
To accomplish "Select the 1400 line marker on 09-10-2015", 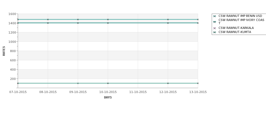I will coord(78,23).
